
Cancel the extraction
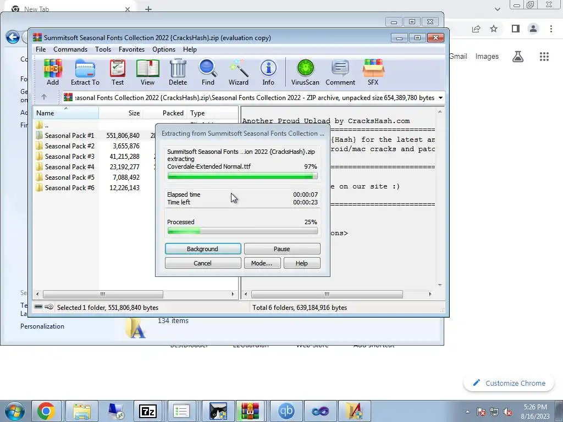tap(203, 263)
